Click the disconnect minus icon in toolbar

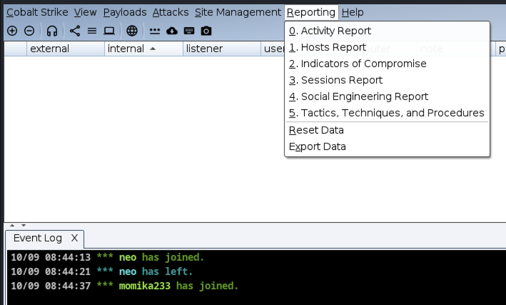(29, 31)
